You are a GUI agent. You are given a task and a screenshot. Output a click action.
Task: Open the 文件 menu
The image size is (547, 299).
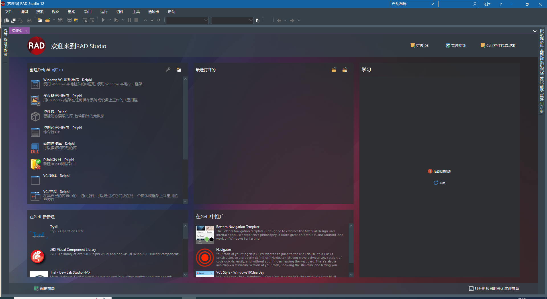9,12
